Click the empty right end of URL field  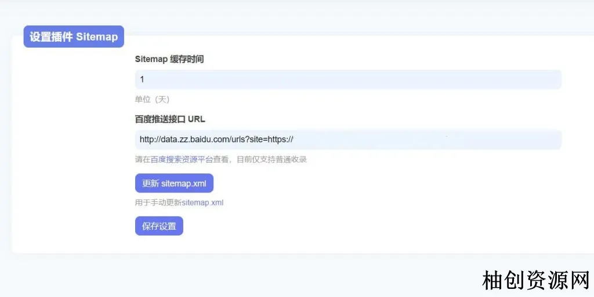tap(522, 140)
